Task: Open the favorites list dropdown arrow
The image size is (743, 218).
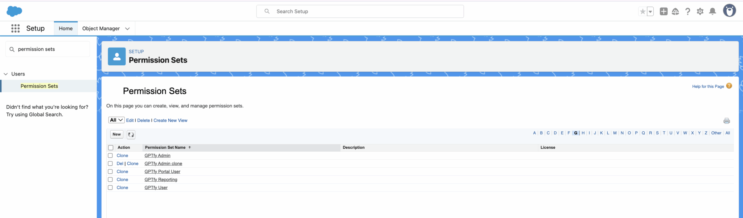Action: coord(650,12)
